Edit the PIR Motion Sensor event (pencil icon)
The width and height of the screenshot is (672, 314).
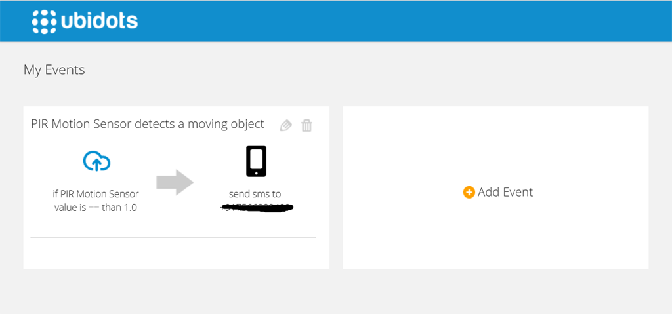coord(285,126)
